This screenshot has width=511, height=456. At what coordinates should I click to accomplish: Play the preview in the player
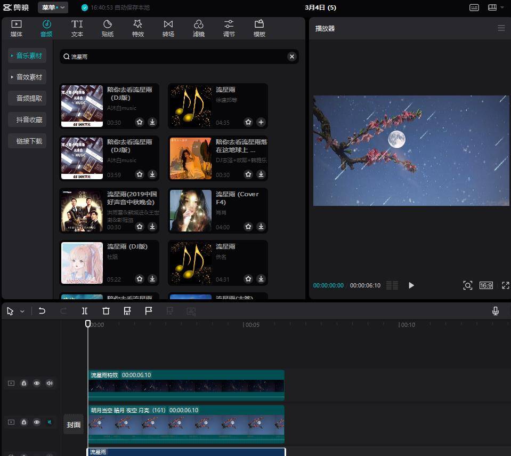[x=411, y=285]
